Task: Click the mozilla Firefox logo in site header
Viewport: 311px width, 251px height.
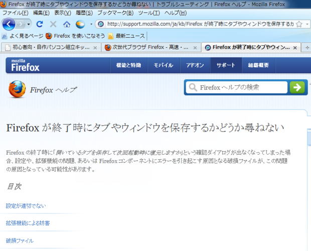Action: (25, 65)
